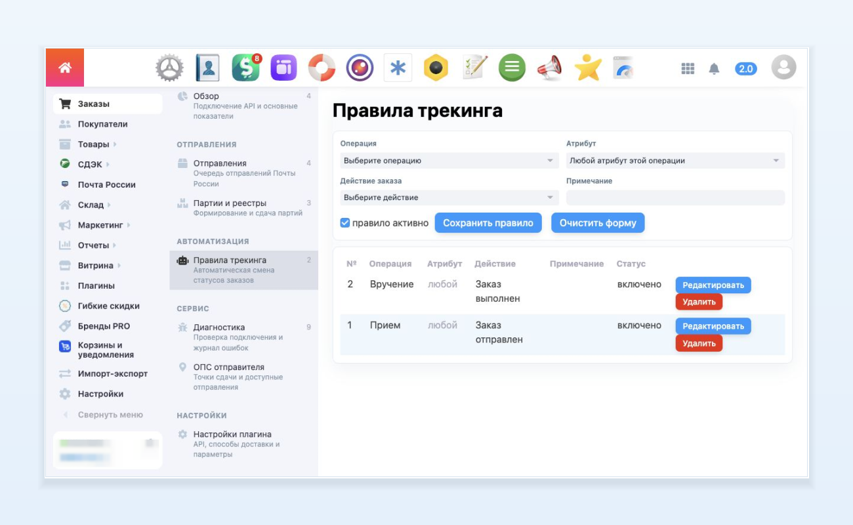Open the Операция dropdown
853x525 pixels.
tap(449, 161)
